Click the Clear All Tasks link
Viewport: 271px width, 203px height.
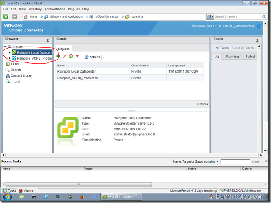pos(243,48)
